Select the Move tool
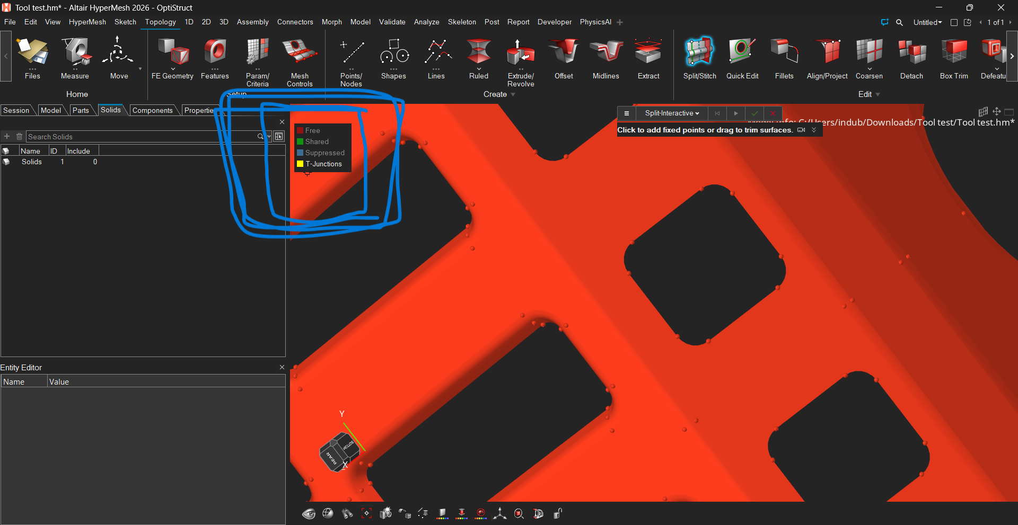The width and height of the screenshot is (1018, 525). pyautogui.click(x=119, y=58)
